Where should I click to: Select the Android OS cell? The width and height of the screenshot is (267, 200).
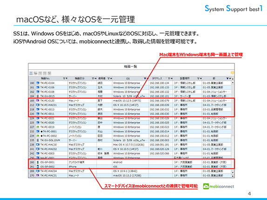pos(130,162)
